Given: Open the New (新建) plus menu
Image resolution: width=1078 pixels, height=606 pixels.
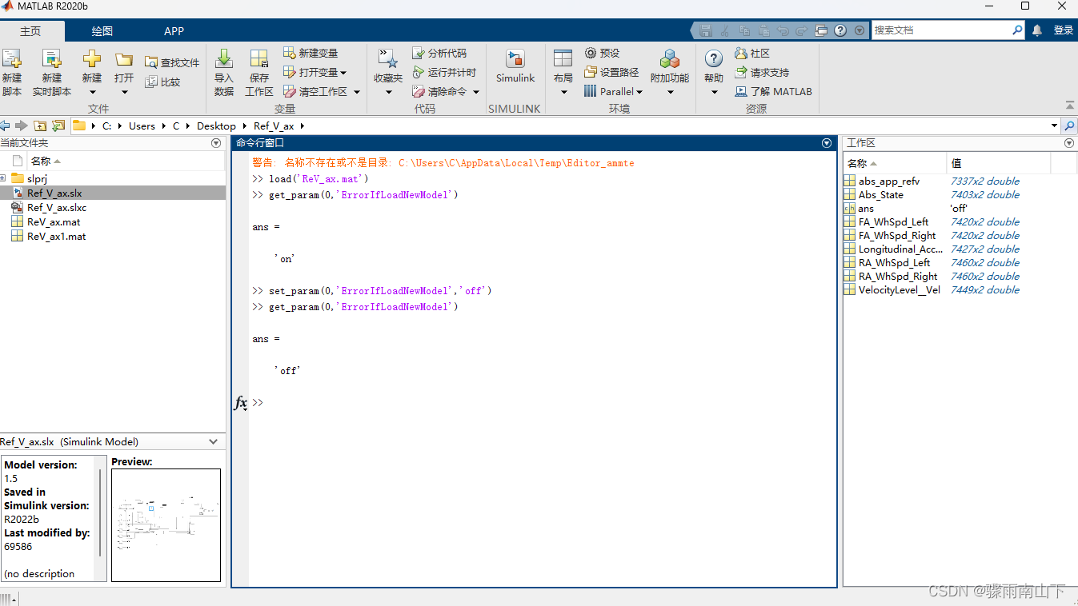Looking at the screenshot, I should pos(92,59).
